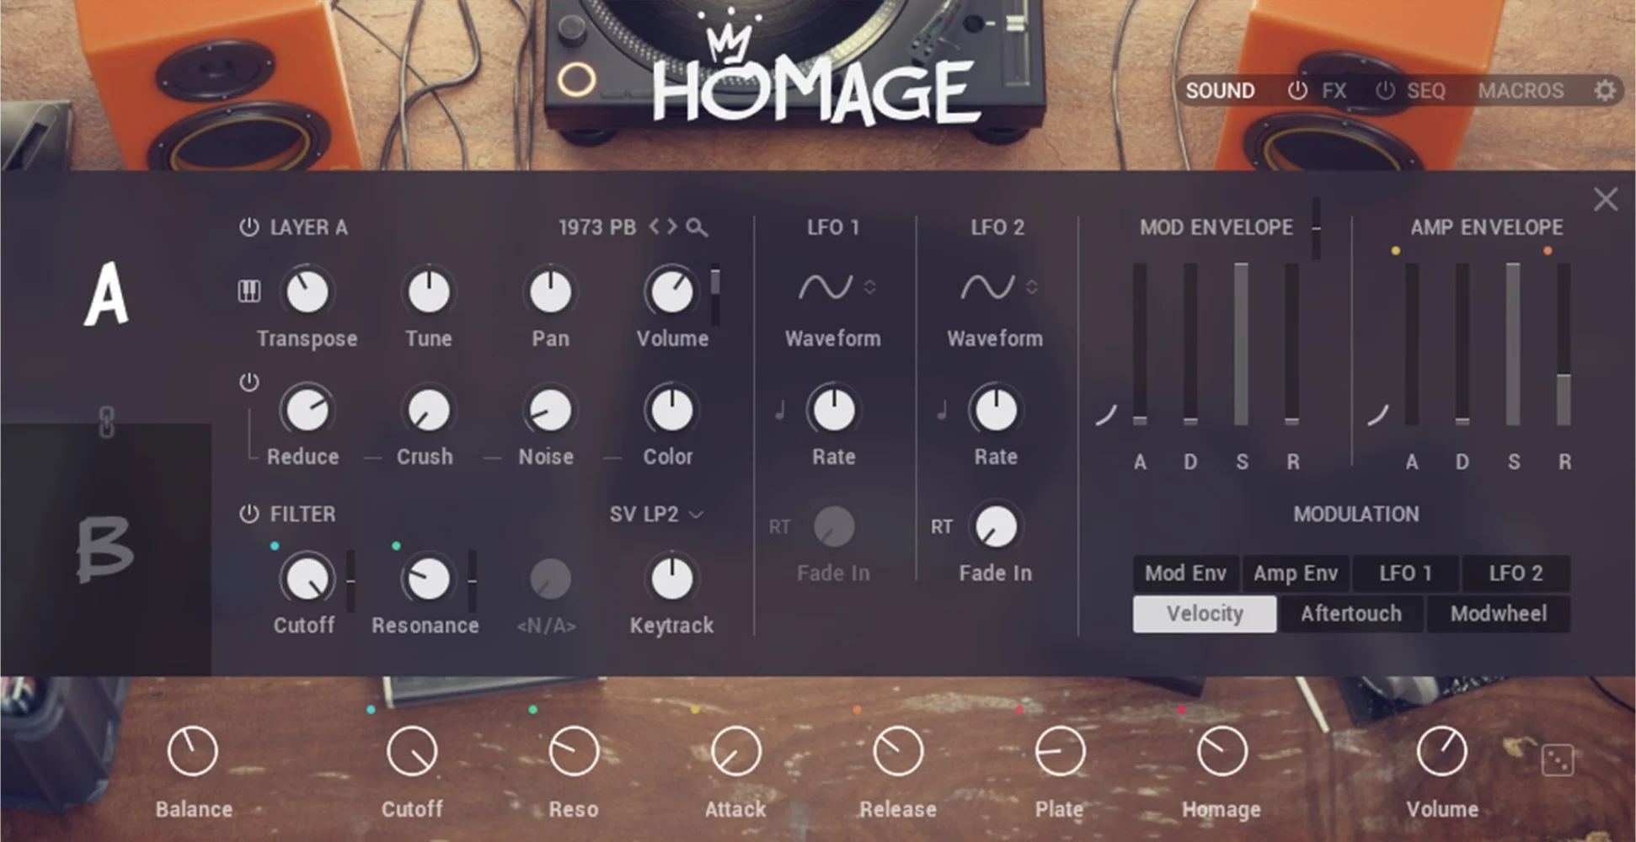Click the LFO 2 waveform selector chevrons

tap(1031, 287)
